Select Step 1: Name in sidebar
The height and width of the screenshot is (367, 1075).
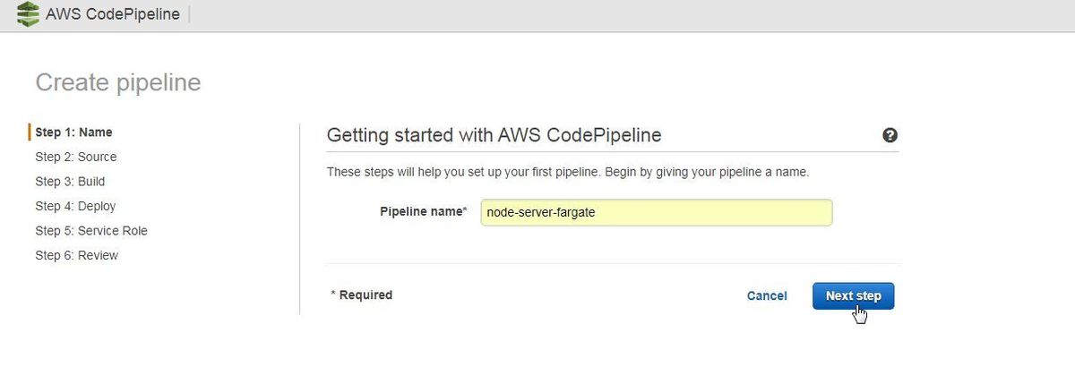[73, 132]
